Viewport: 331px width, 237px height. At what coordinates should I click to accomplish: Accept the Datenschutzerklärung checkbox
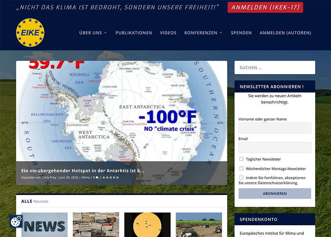tap(241, 178)
